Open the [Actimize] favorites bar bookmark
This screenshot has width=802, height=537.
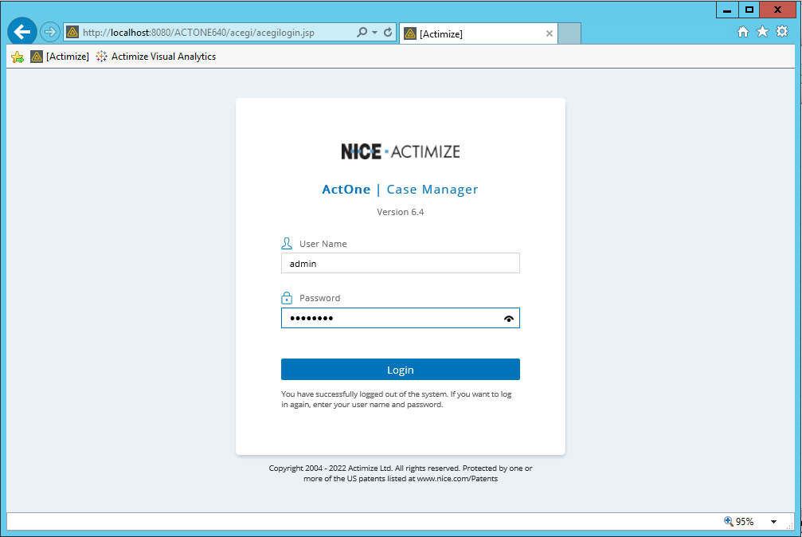point(60,57)
